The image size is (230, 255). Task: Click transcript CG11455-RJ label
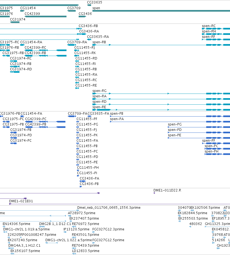point(85,48)
